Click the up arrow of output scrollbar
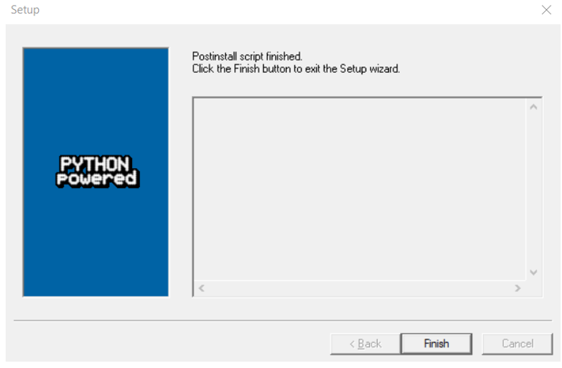 (x=533, y=107)
